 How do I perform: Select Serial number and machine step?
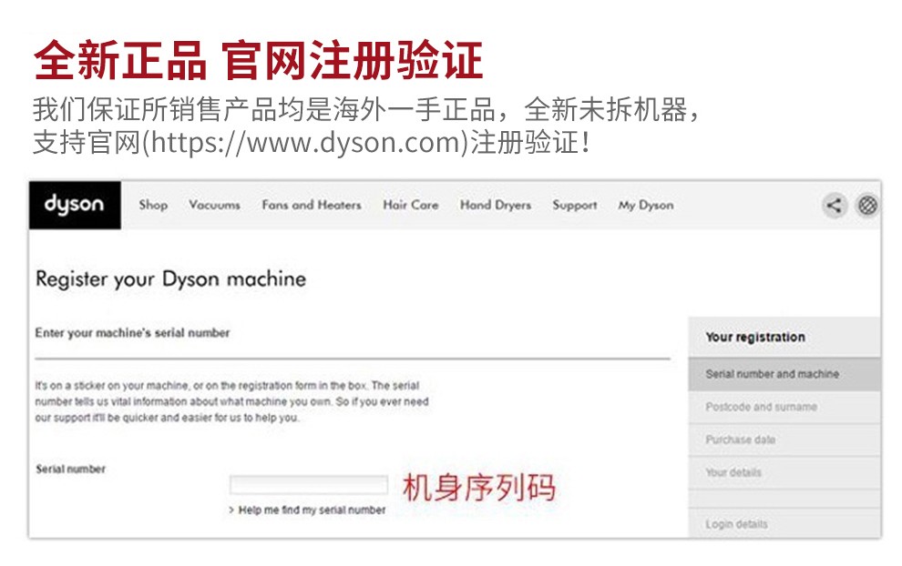point(784,374)
